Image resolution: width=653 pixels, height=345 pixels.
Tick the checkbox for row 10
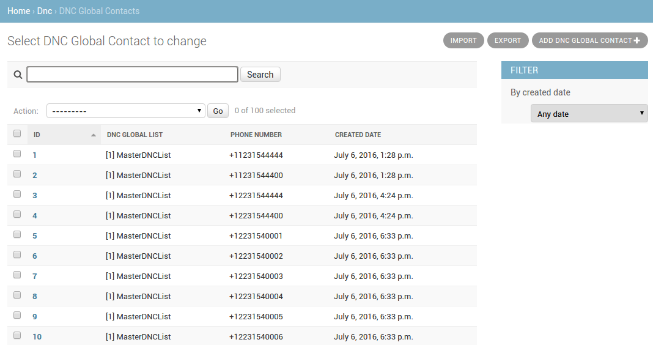(17, 335)
